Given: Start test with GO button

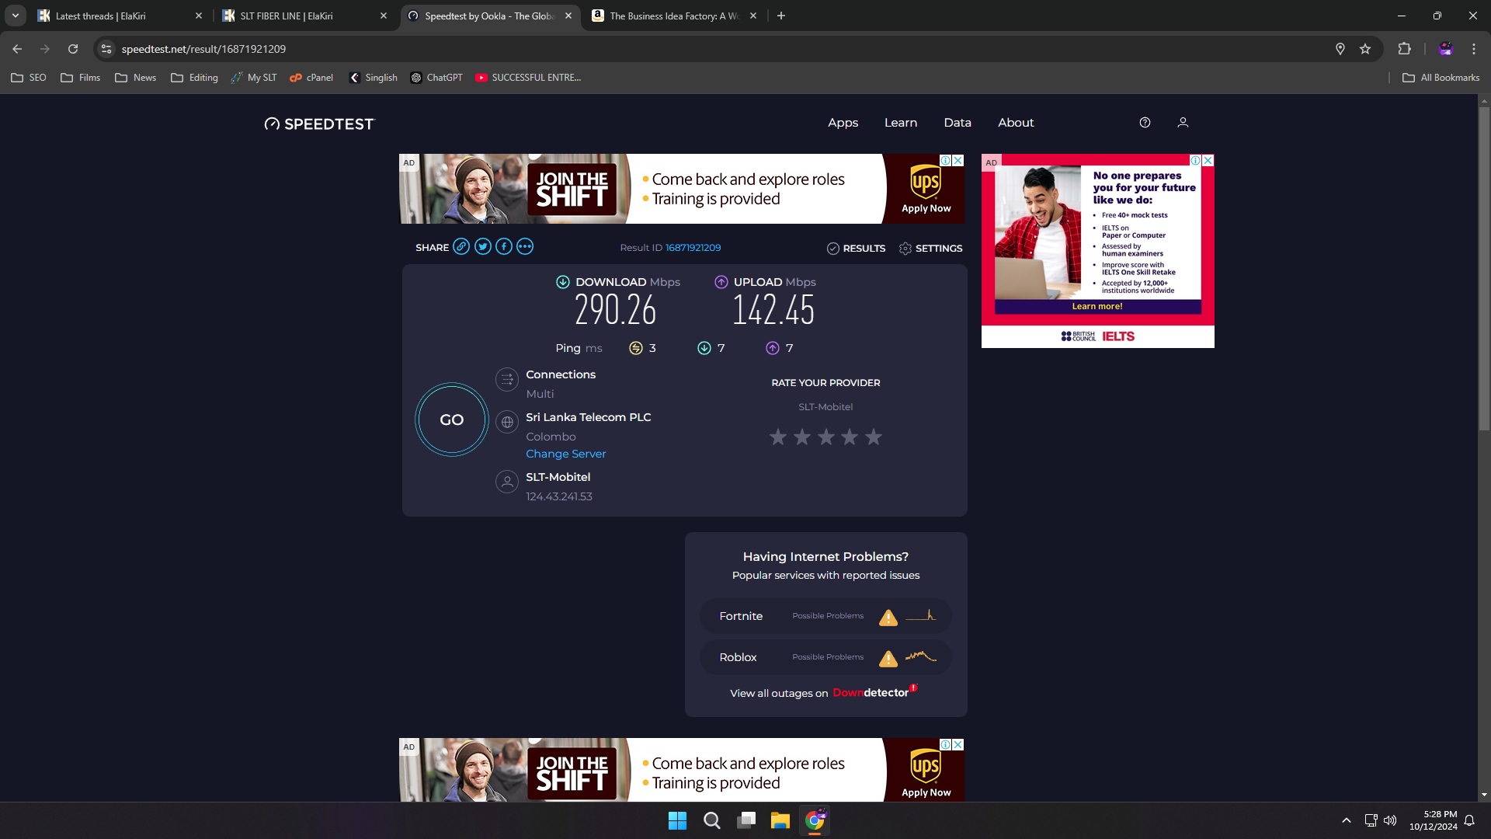Looking at the screenshot, I should [x=452, y=419].
